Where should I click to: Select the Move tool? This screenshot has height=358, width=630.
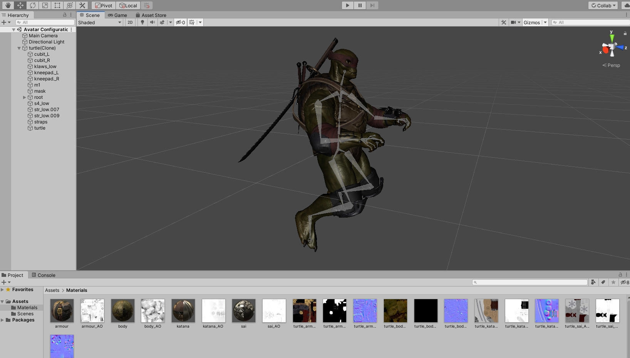[x=20, y=5]
